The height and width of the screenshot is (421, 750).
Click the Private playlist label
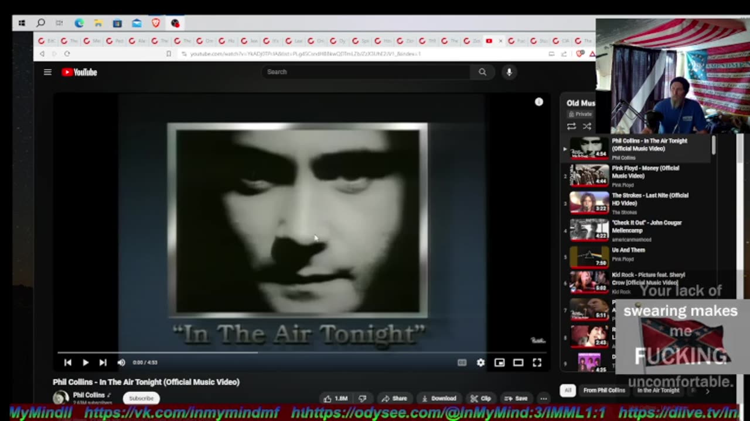(581, 114)
